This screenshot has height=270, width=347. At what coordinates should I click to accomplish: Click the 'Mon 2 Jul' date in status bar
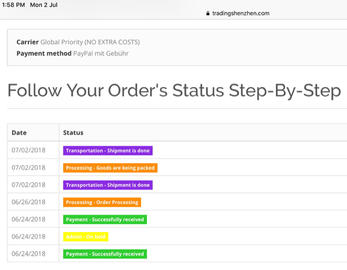(43, 5)
